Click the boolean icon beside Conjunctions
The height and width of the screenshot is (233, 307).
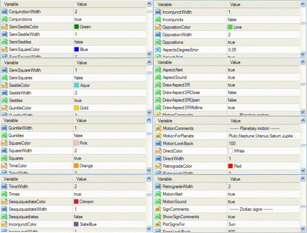click(x=4, y=19)
